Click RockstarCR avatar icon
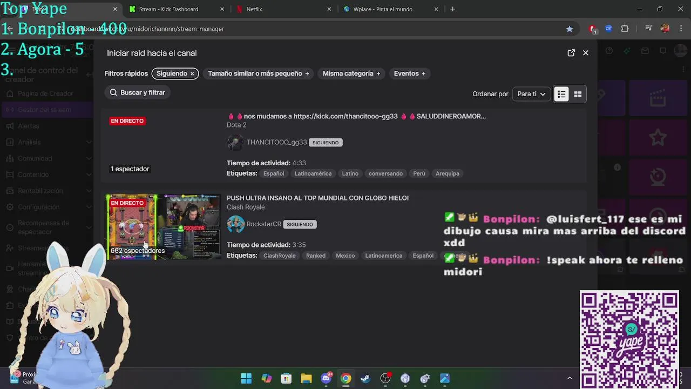Viewport: 691px width, 389px height. [235, 224]
